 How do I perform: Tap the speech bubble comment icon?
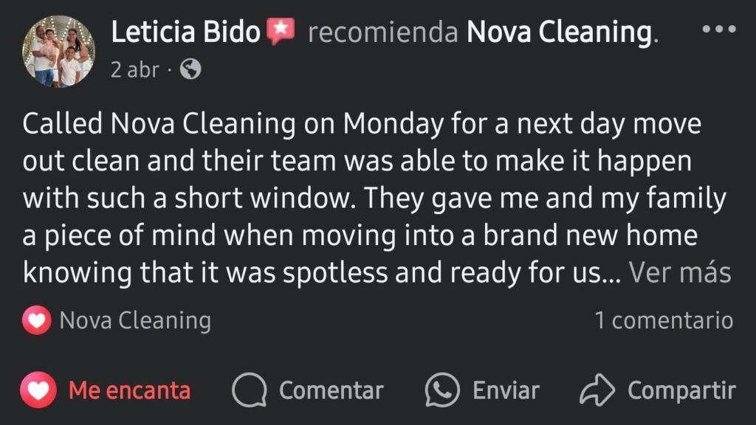(249, 390)
